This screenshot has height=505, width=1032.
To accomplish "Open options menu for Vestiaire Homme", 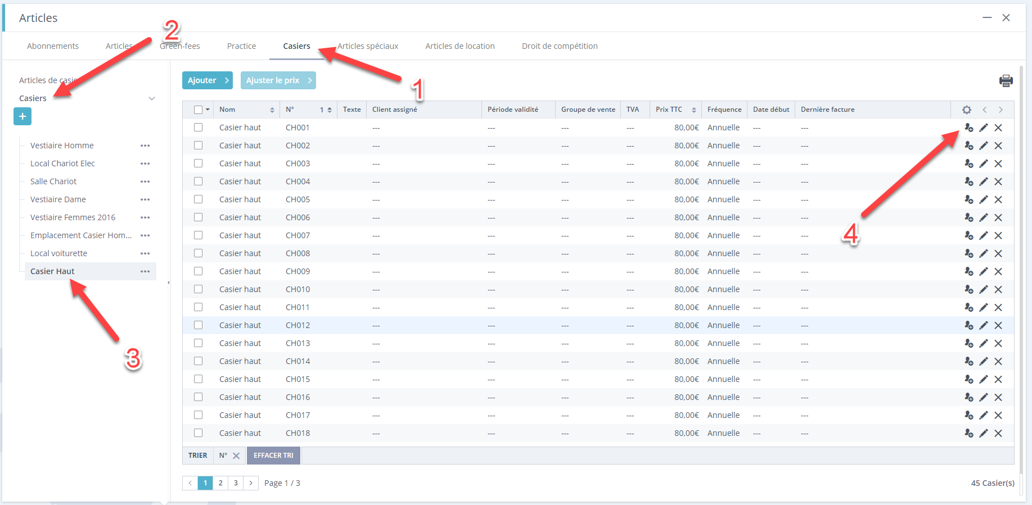I will pos(145,146).
